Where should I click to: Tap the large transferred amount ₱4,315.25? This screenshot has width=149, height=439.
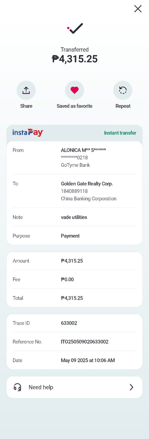[x=75, y=59]
